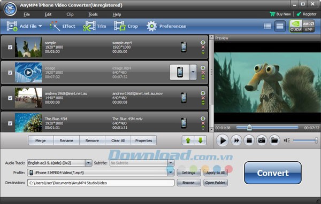Click Buy Now cart link
Image resolution: width=321 pixels, height=204 pixels.
tap(280, 14)
